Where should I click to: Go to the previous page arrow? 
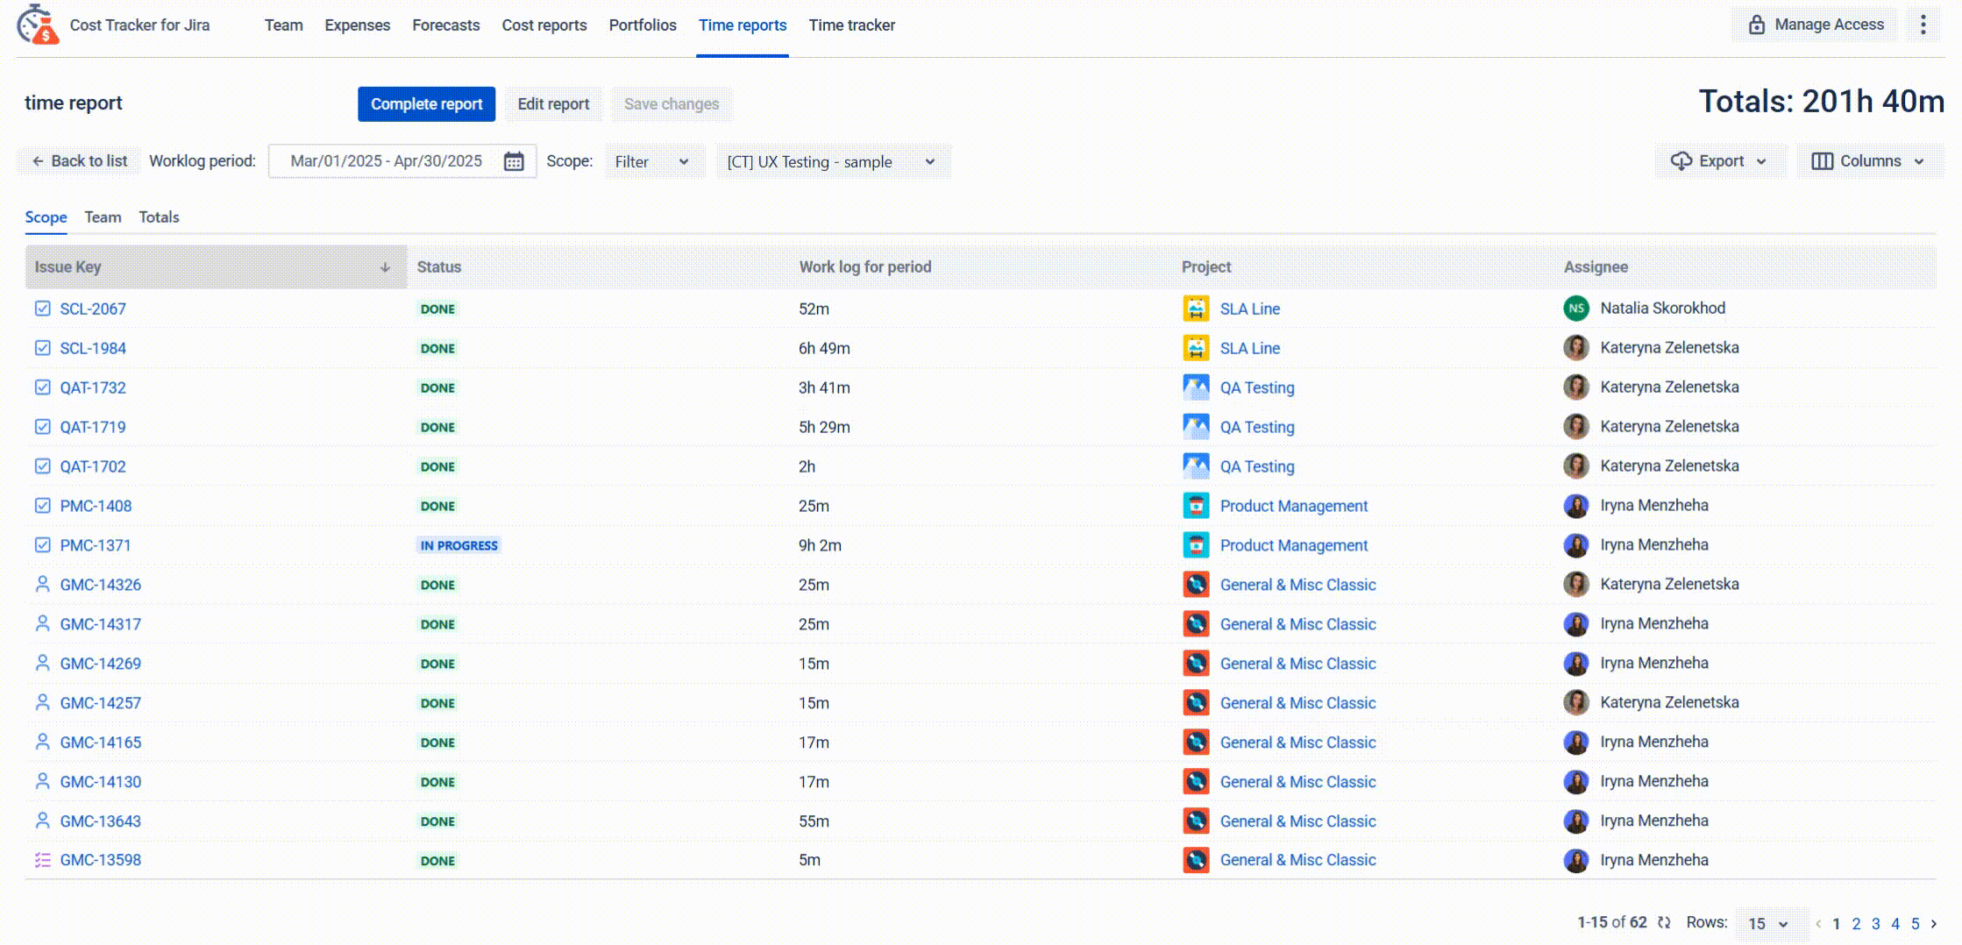pos(1818,923)
